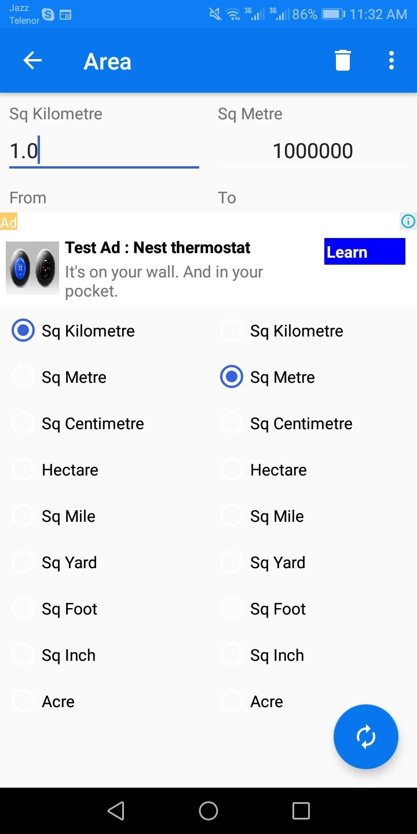The width and height of the screenshot is (417, 834).
Task: Open the recent apps square button
Action: pos(301,811)
